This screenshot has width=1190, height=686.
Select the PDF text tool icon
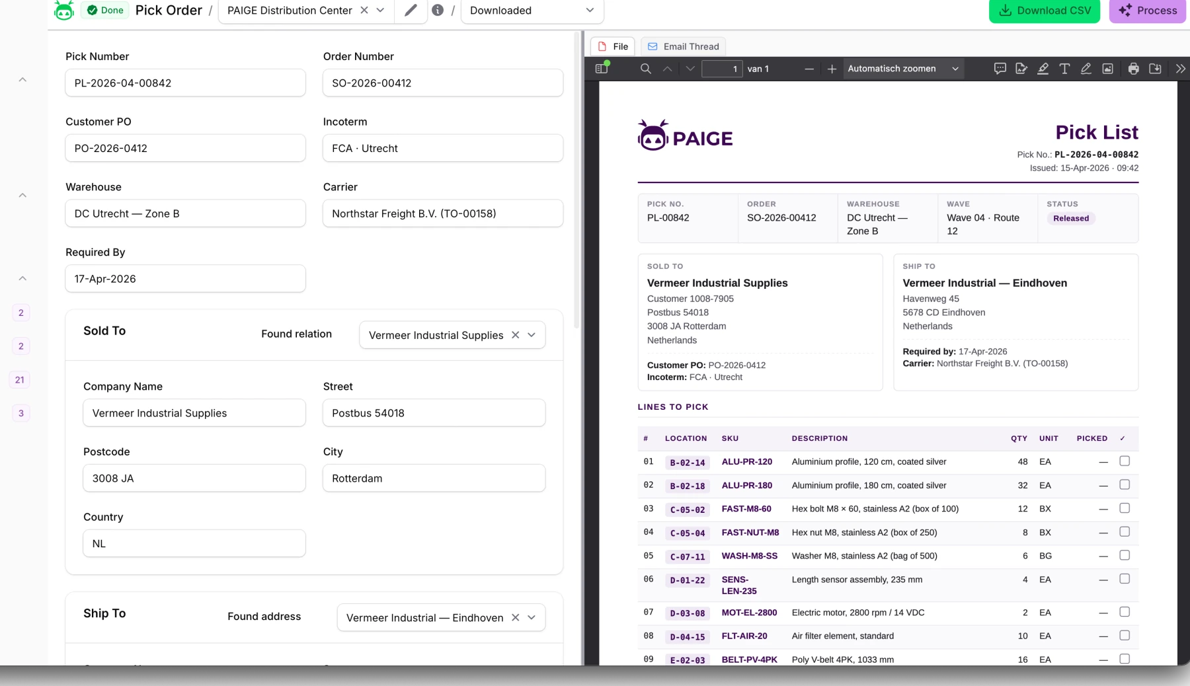pos(1064,69)
